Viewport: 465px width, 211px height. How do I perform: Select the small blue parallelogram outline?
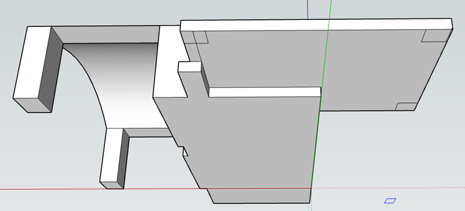click(390, 200)
